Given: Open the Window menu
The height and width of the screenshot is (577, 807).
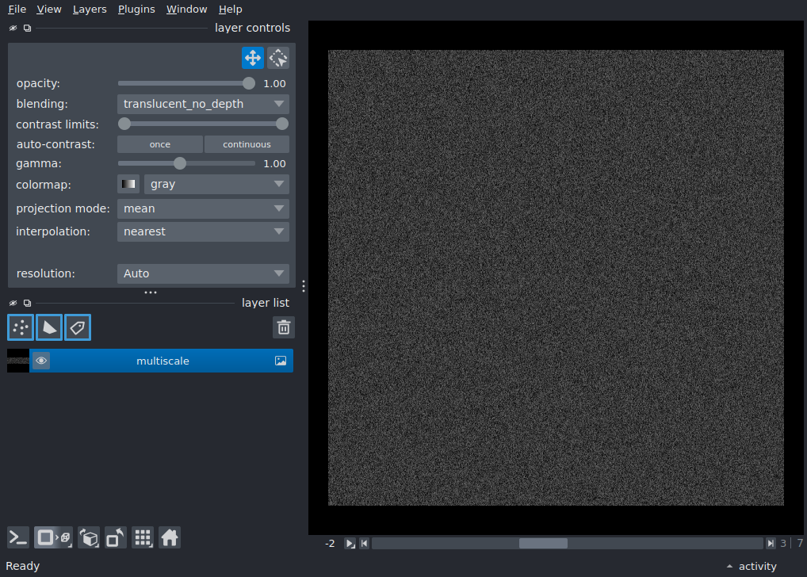Looking at the screenshot, I should point(186,10).
